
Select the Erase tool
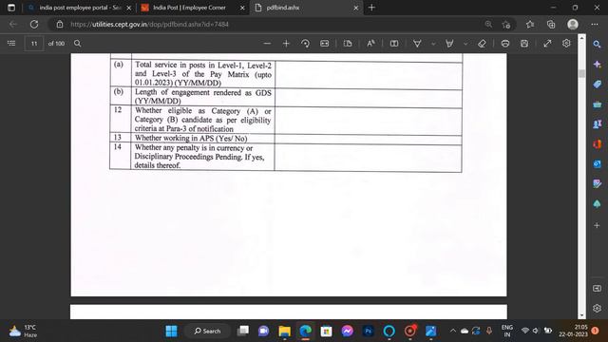(x=482, y=44)
